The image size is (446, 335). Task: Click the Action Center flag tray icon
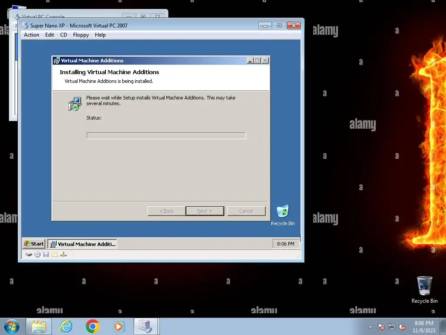pos(381,327)
